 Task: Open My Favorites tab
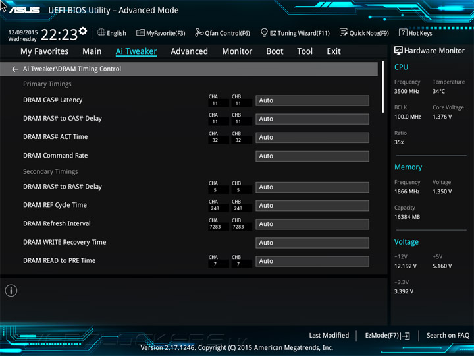tap(45, 51)
